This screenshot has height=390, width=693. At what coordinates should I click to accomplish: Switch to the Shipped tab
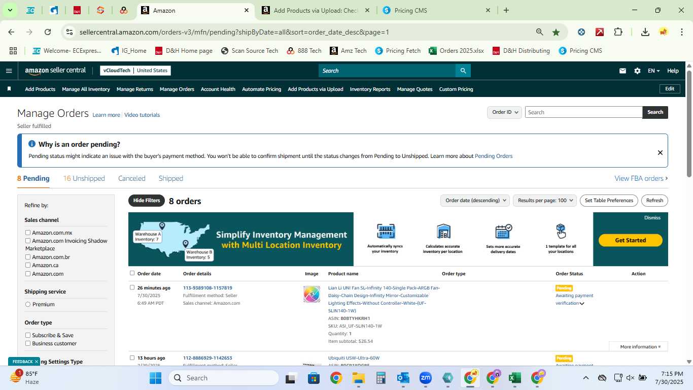(x=171, y=178)
